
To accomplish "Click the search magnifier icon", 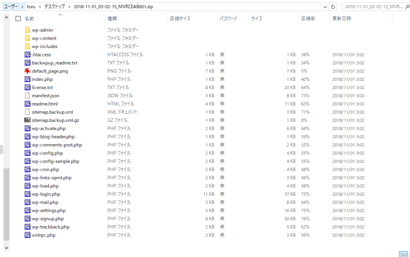I will 407,7.
